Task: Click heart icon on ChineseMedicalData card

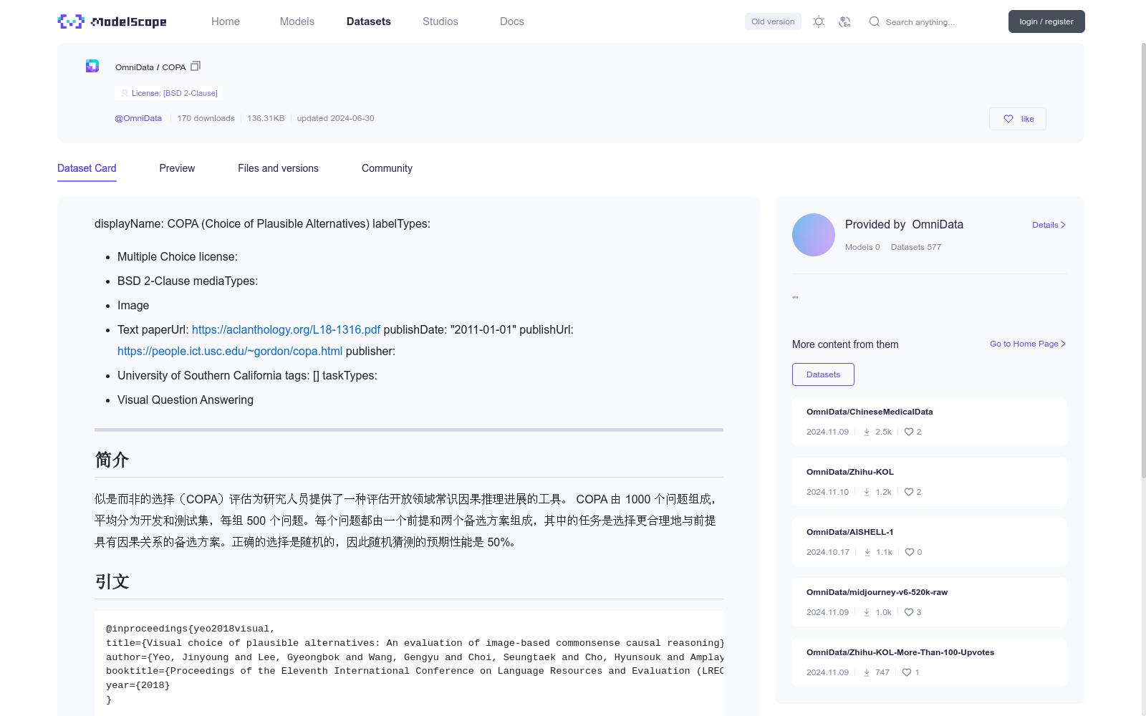Action: [909, 432]
